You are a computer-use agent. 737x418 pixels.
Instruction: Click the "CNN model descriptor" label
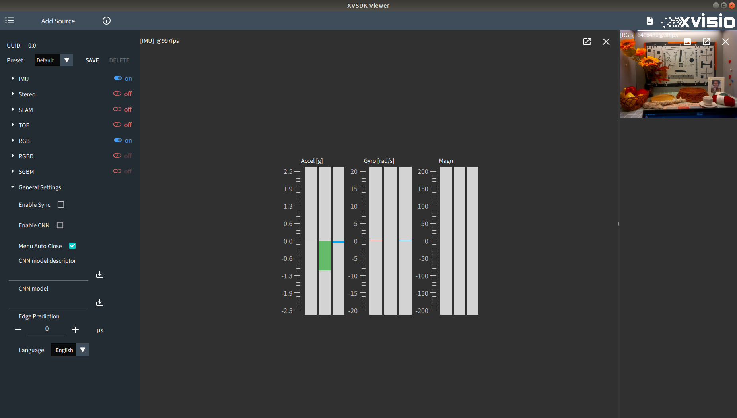pos(47,261)
